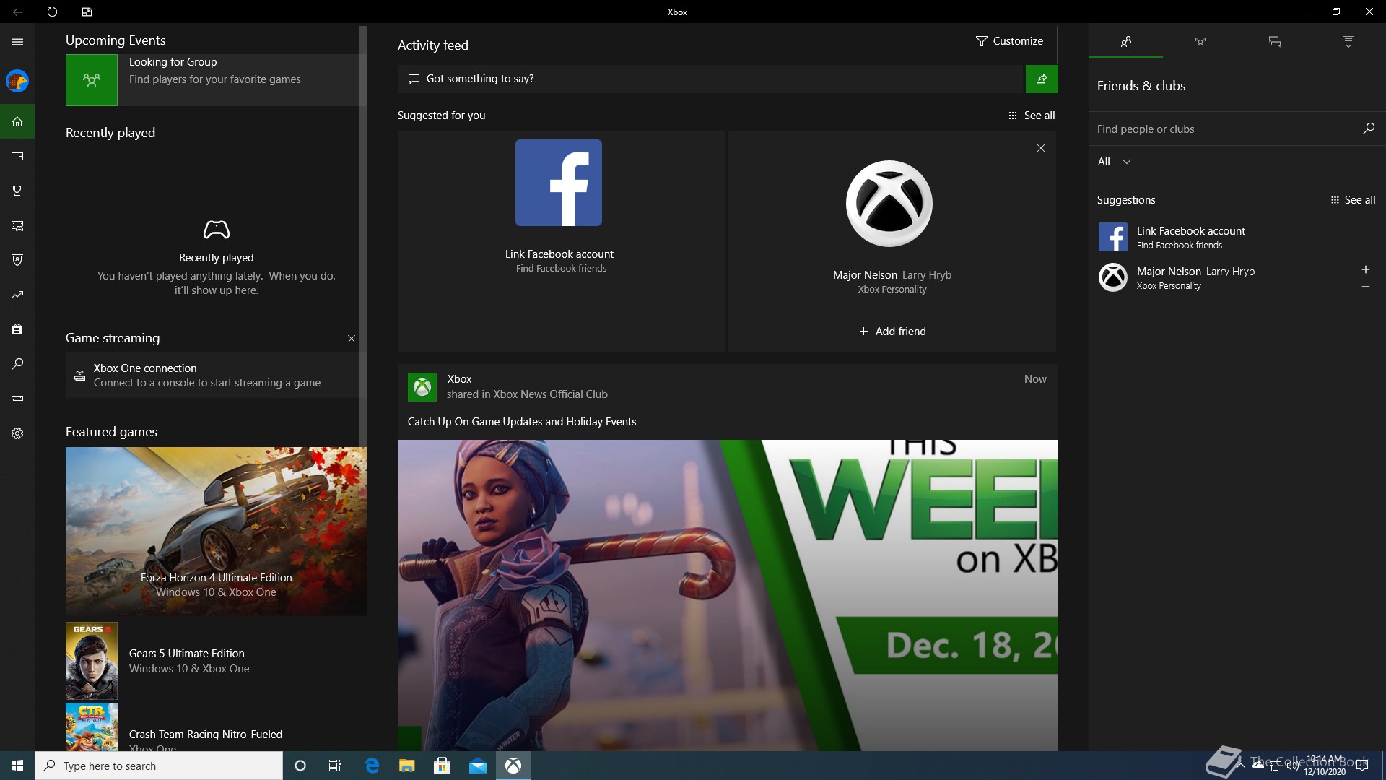
Task: Go to Home in the sidebar
Action: (17, 121)
